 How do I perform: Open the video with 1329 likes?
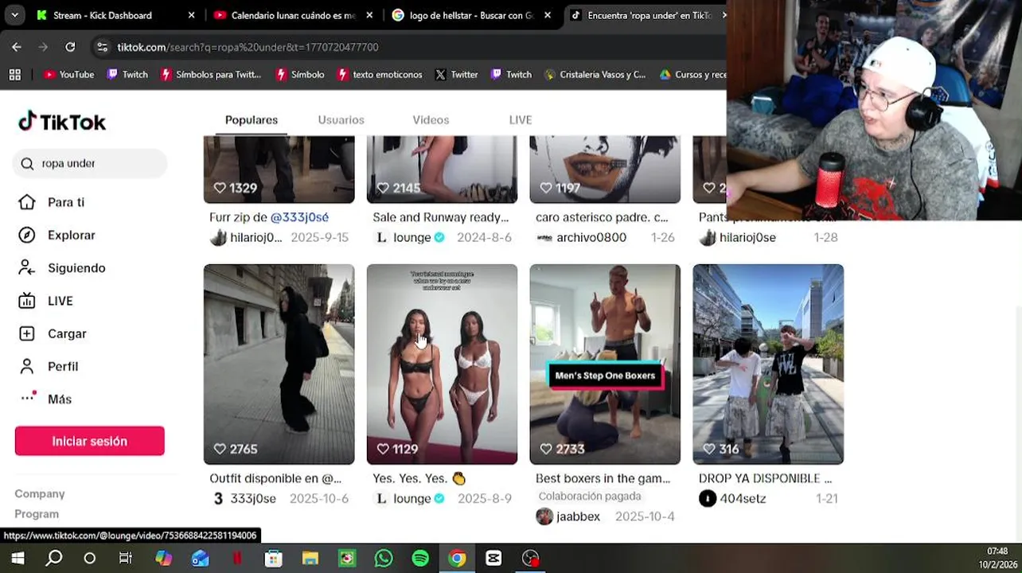click(279, 169)
